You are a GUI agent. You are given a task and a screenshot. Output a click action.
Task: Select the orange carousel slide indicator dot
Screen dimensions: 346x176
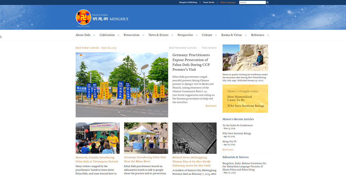click(81, 55)
